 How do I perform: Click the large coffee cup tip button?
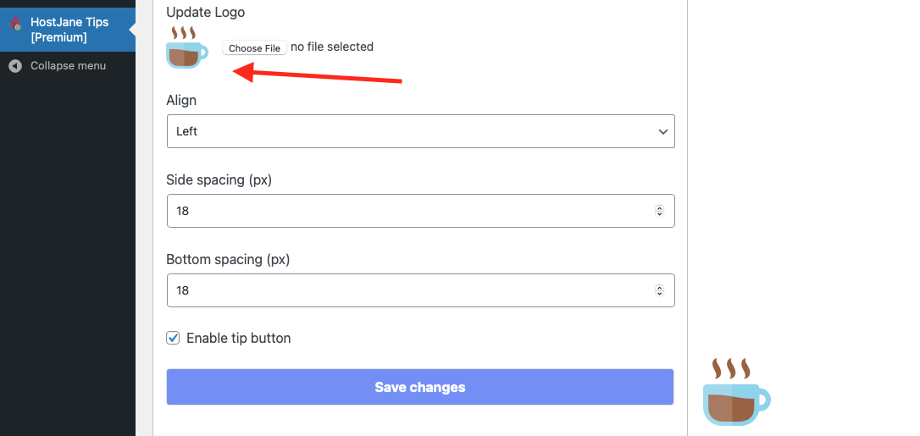coord(736,392)
